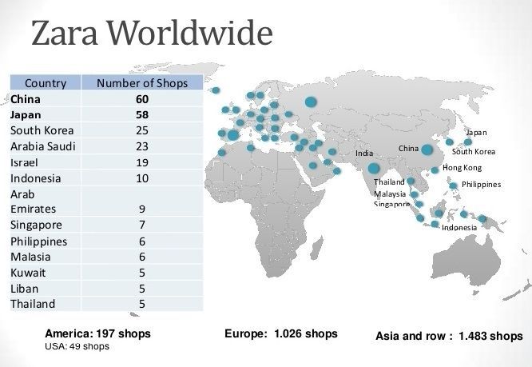
Task: Select the Philippines marker dot on map
Action: tap(453, 185)
